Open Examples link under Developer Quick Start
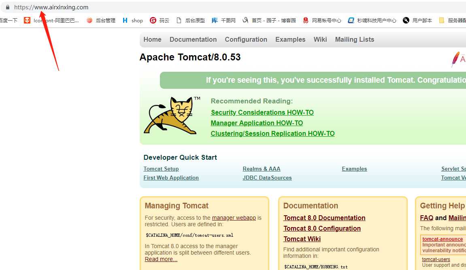The width and height of the screenshot is (466, 270). point(354,169)
